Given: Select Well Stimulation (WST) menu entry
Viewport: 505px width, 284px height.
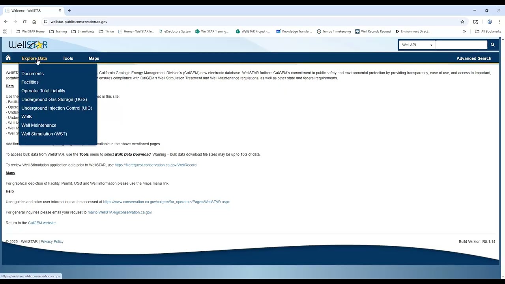Looking at the screenshot, I should coord(44,134).
